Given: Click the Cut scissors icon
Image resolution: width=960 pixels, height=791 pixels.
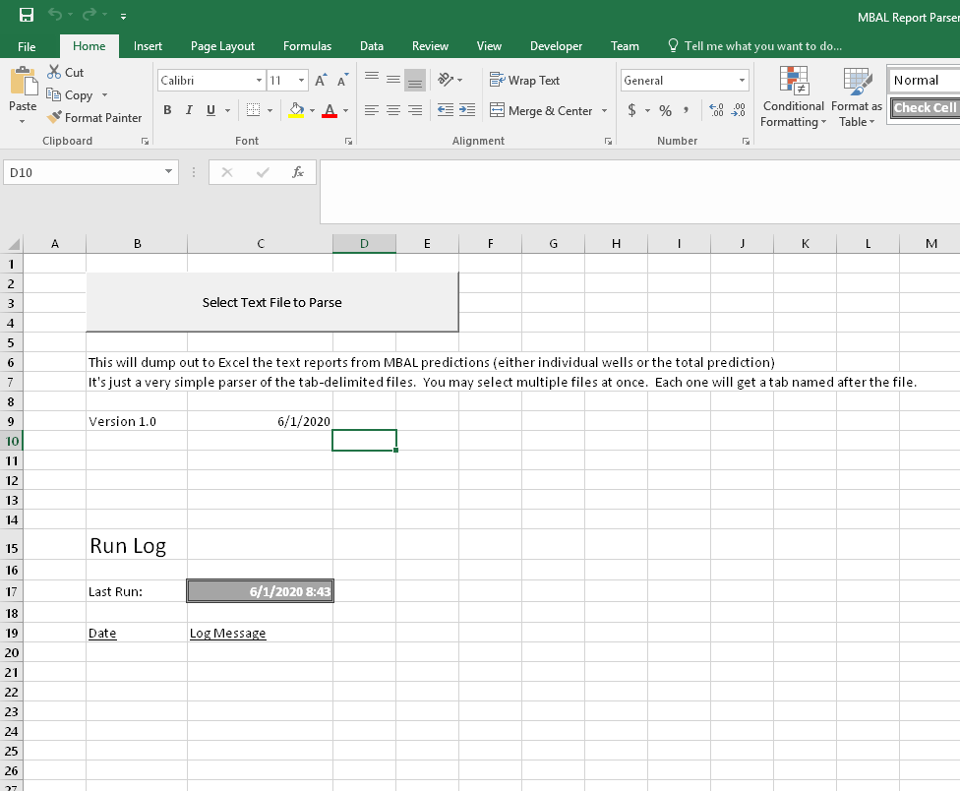Looking at the screenshot, I should point(55,73).
